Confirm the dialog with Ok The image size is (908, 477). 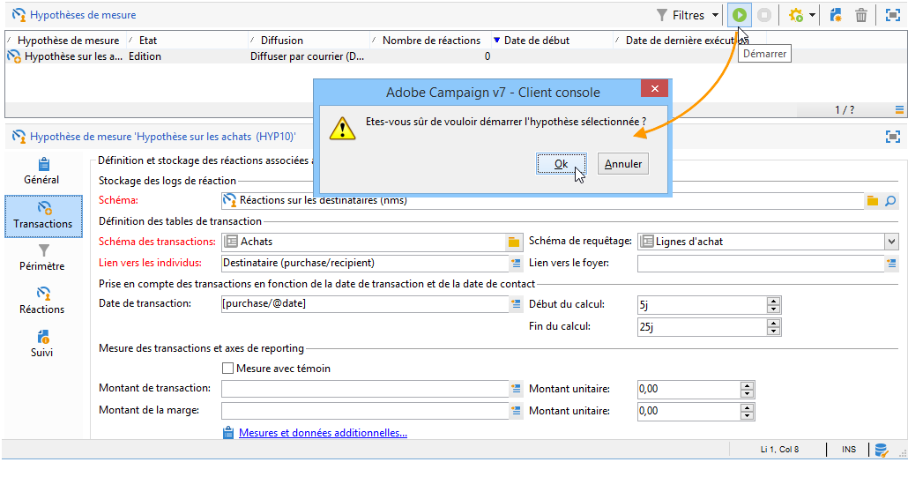pyautogui.click(x=562, y=164)
